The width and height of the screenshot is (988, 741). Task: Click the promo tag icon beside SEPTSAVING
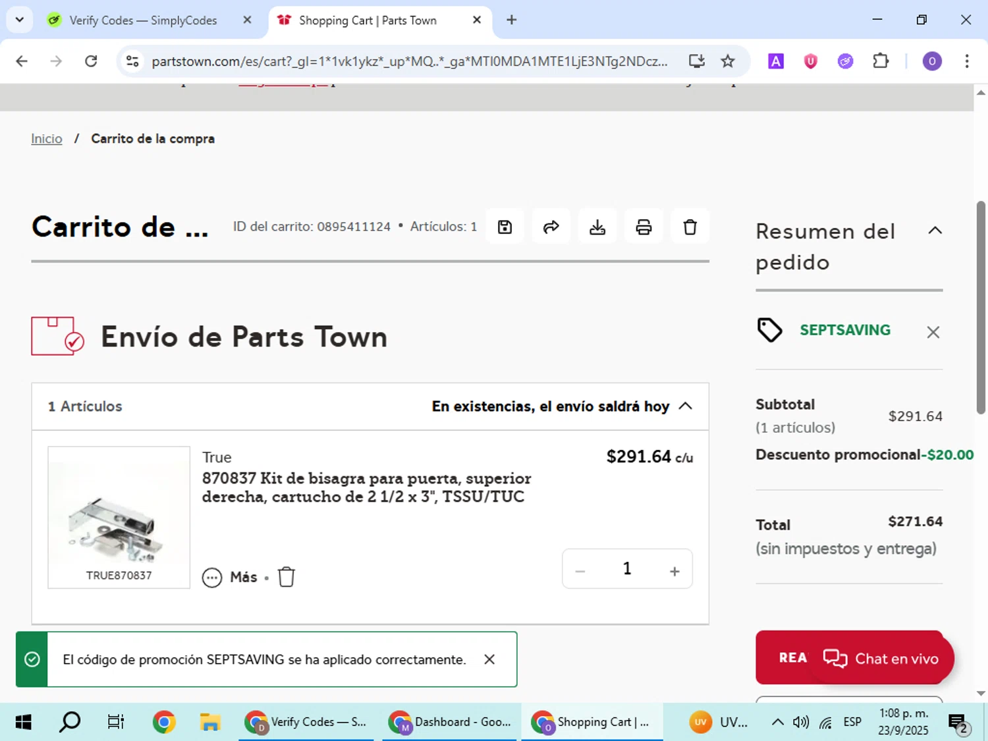tap(769, 330)
